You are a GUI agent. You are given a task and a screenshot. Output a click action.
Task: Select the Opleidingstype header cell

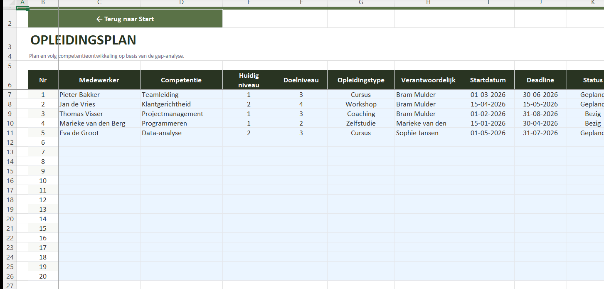361,80
